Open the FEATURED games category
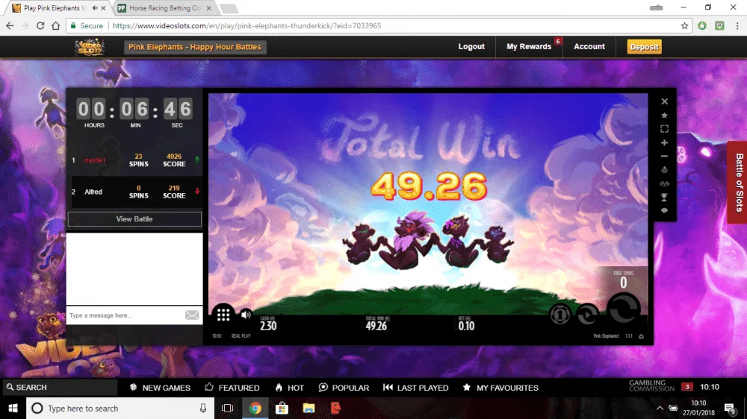Image resolution: width=747 pixels, height=419 pixels. tap(232, 388)
